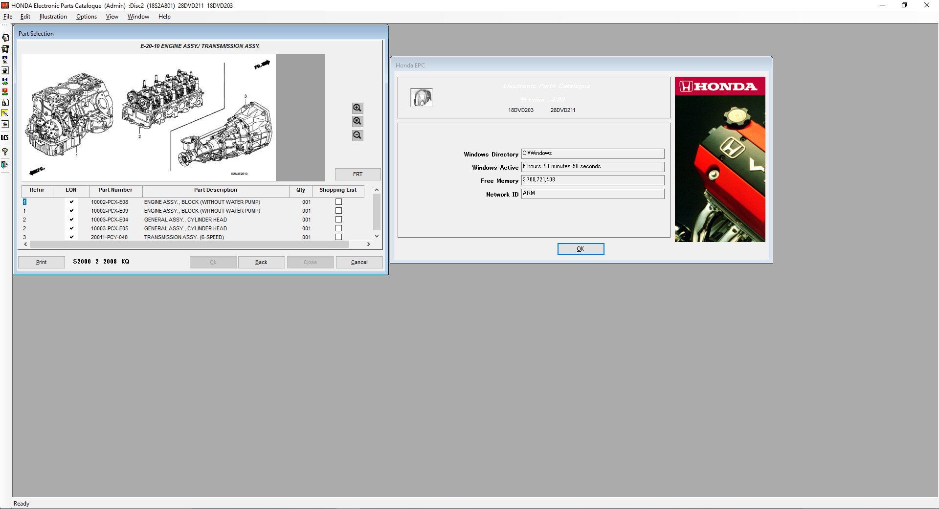Click the Part Description column header
Screen dimensions: 939x509
pyautogui.click(x=216, y=190)
